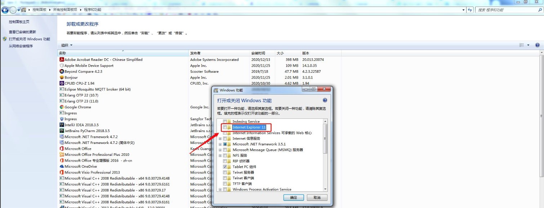Sort by 发布者 column header
Viewport: 544px width, 208px height.
coord(219,53)
